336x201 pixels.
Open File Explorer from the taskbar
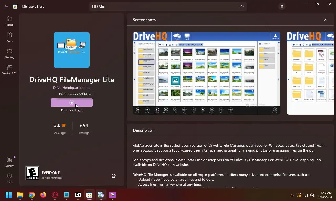pos(20,195)
